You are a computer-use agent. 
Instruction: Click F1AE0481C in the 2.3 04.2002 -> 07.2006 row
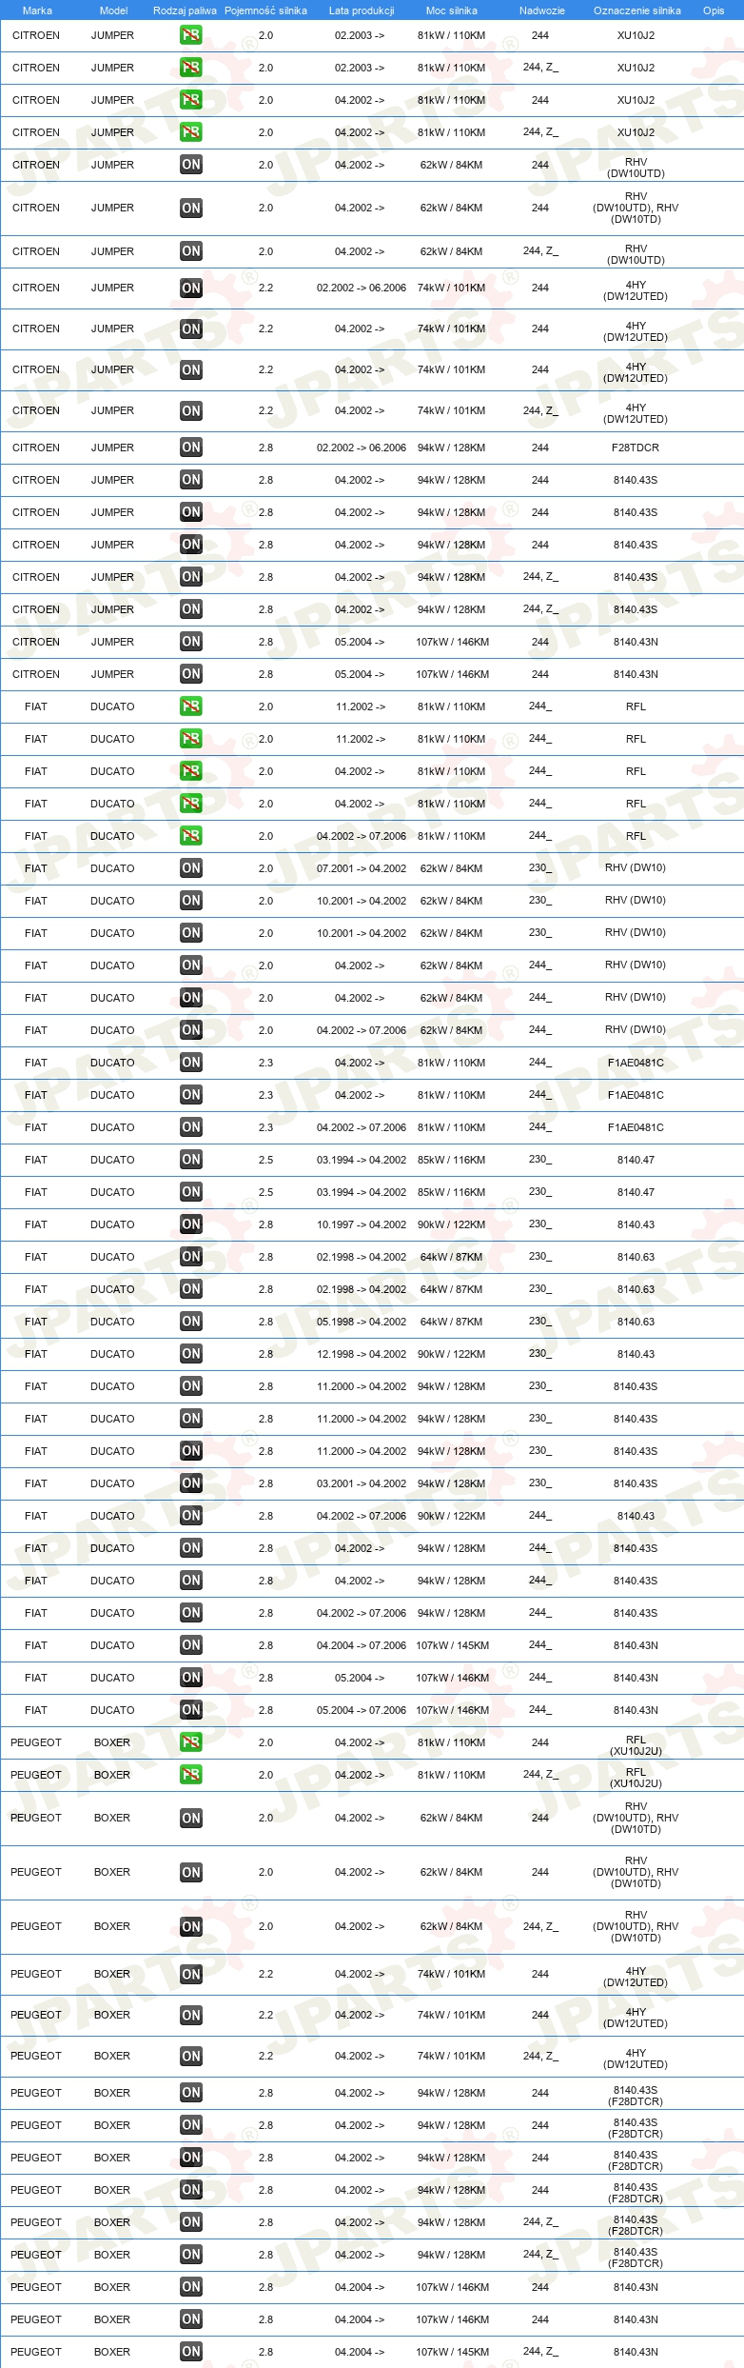636,1127
